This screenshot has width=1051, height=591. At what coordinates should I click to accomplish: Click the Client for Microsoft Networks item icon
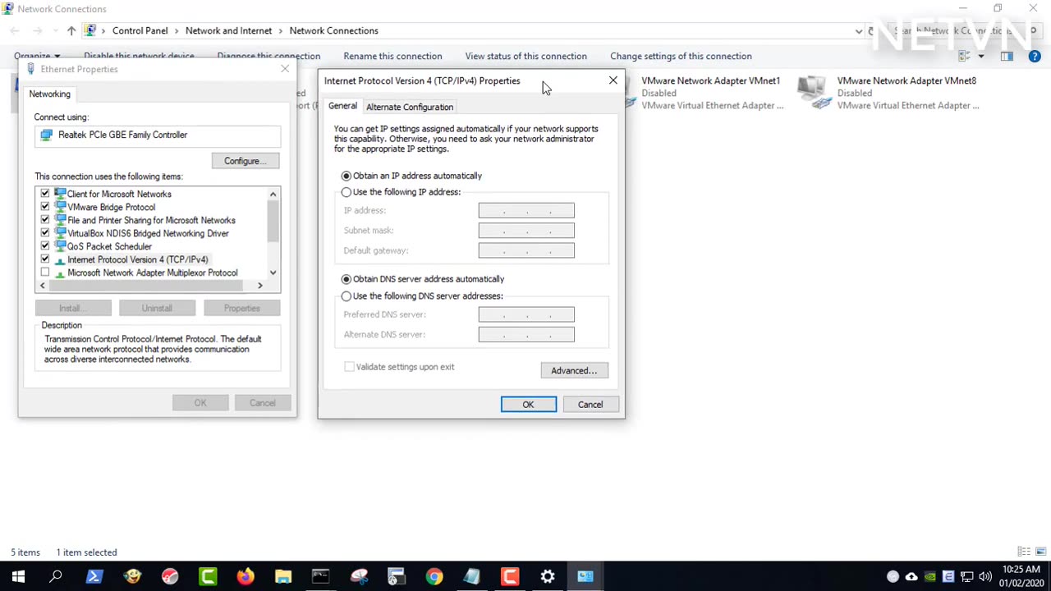[60, 194]
